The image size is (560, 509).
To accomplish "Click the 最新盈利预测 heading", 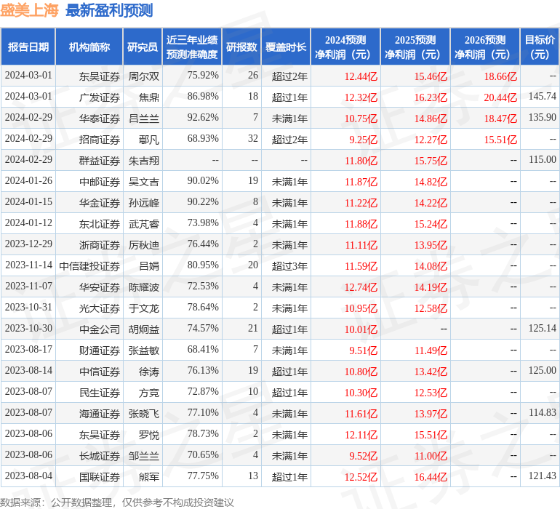I will [109, 10].
